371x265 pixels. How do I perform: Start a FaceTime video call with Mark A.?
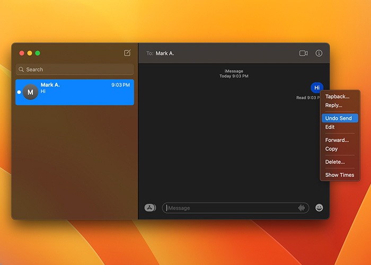[x=303, y=53]
